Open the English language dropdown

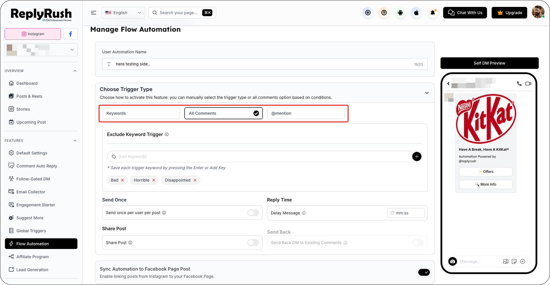coord(123,13)
